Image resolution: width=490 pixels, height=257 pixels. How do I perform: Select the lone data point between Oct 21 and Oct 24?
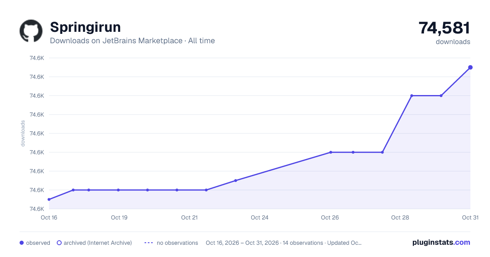click(236, 180)
